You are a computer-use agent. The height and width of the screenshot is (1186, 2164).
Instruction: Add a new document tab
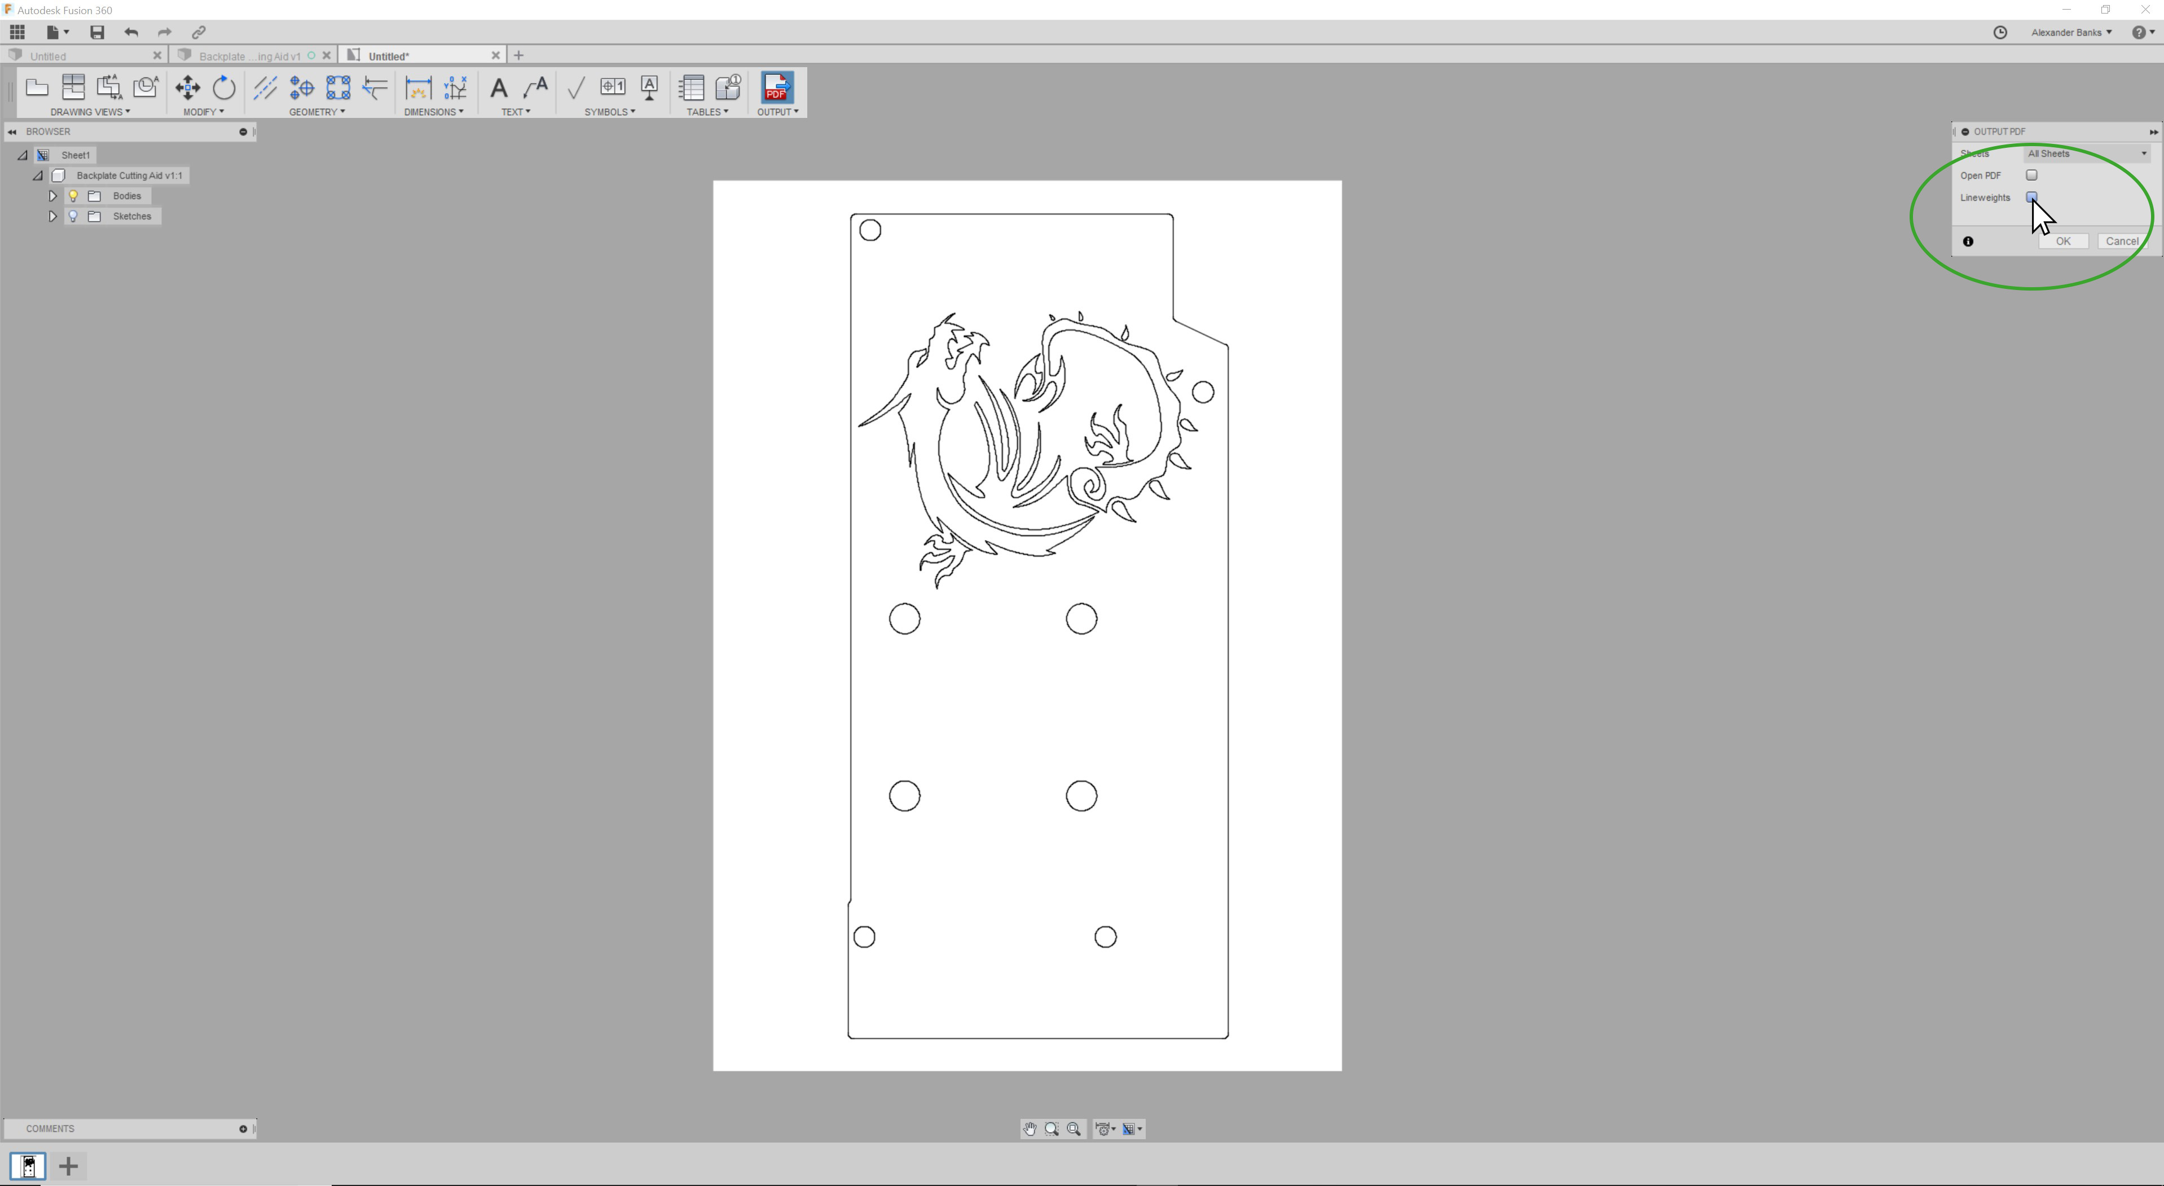tap(518, 55)
